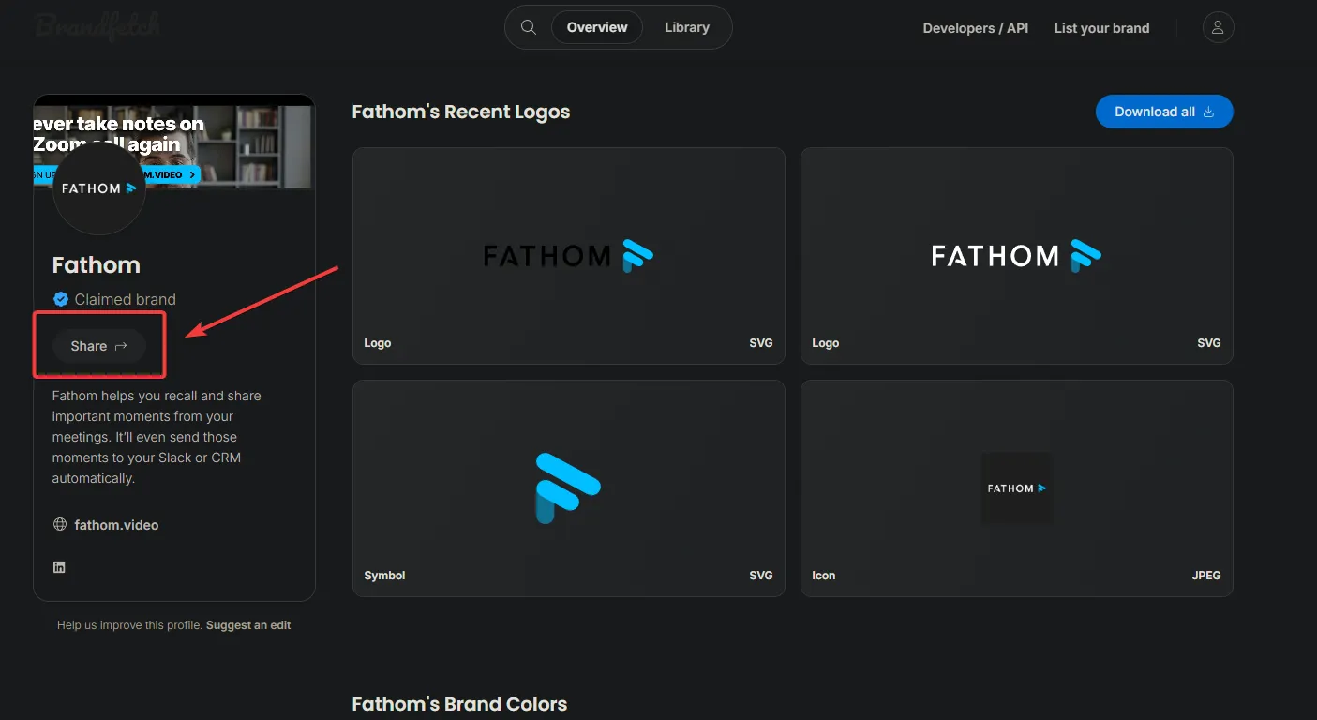Click Fathom's Recent Logos heading
The width and height of the screenshot is (1317, 720).
click(460, 112)
